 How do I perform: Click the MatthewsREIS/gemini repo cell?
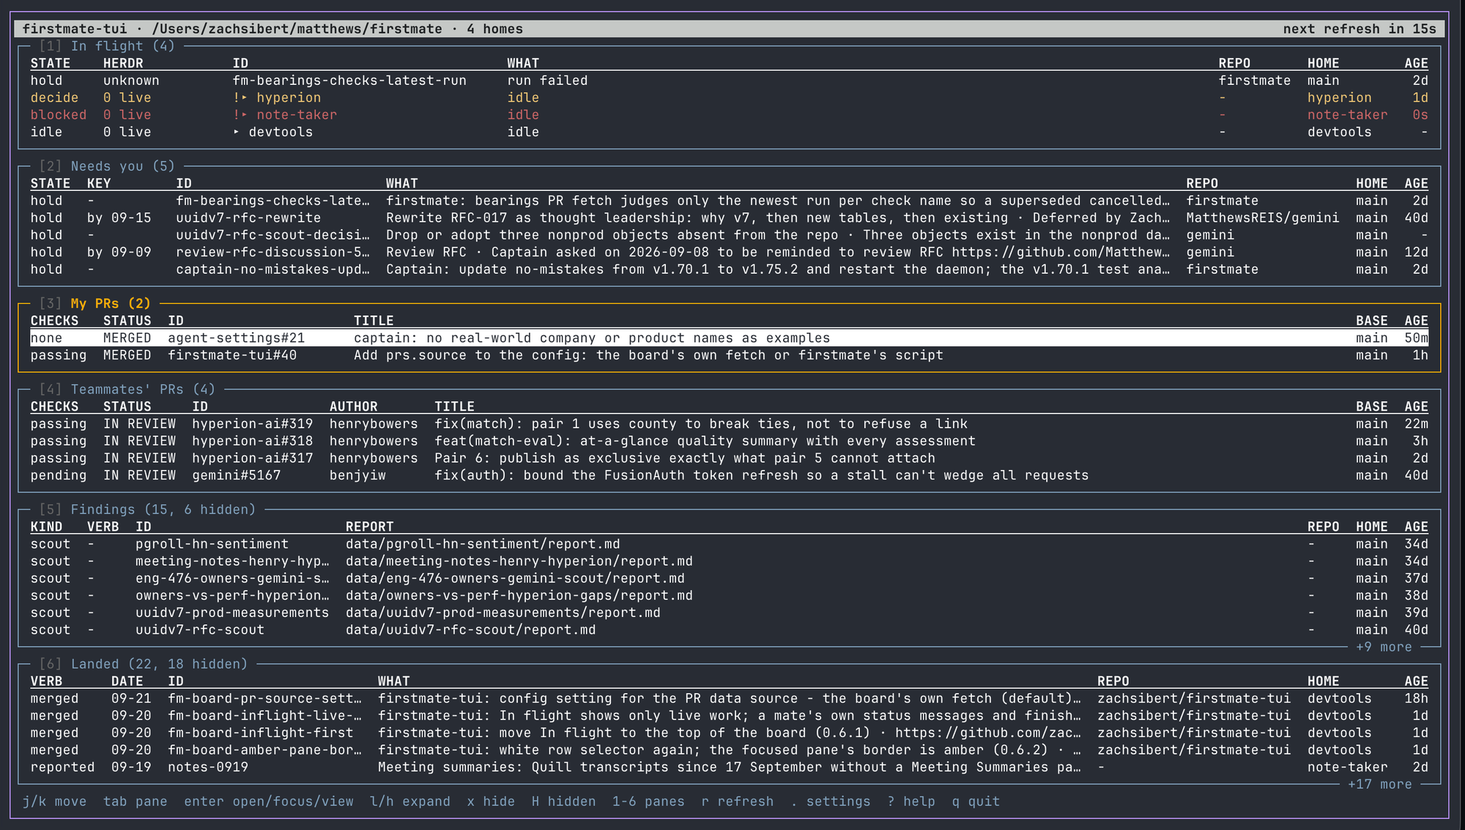click(1262, 218)
